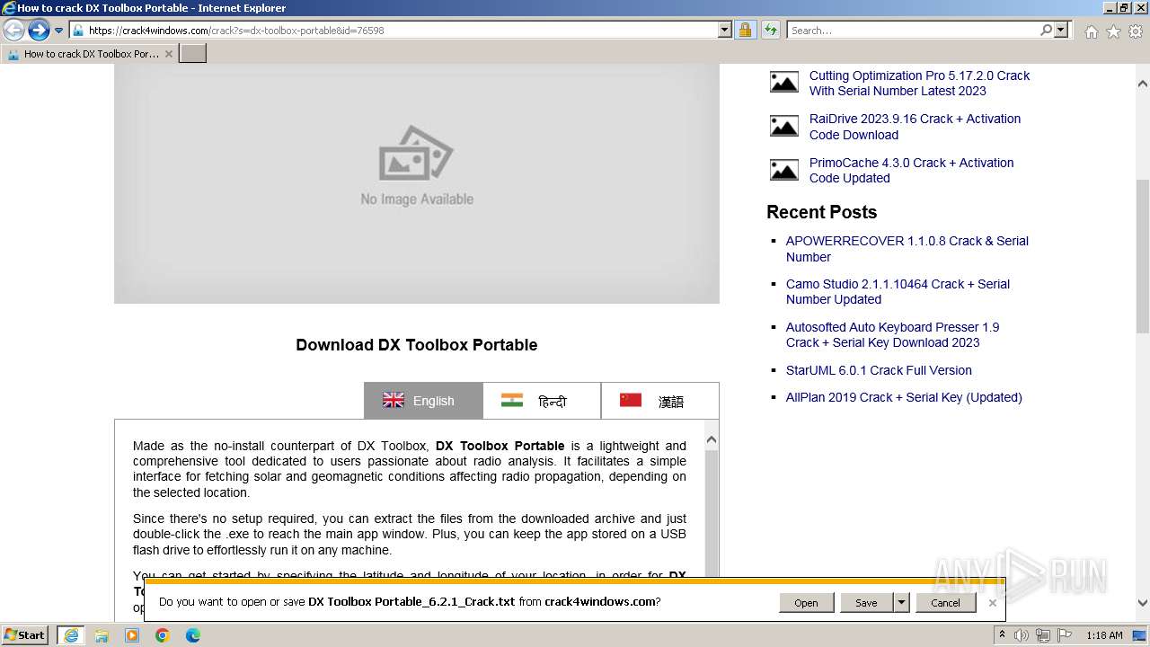Viewport: 1150px width, 647px height.
Task: Go back with the browser Back arrow
Action: [14, 31]
